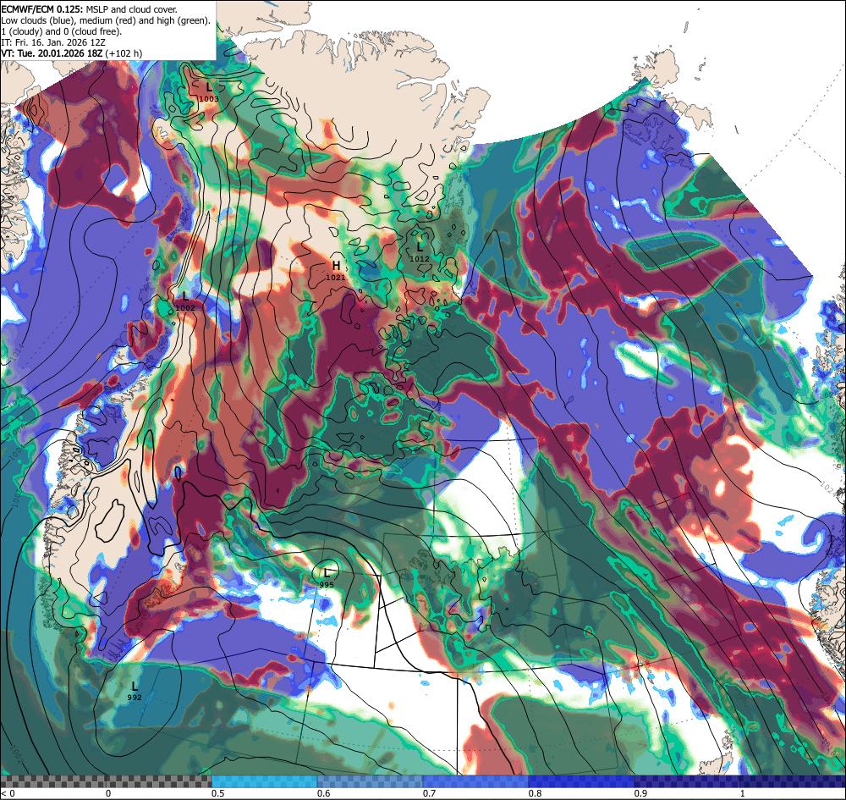
Task: Click the 'IT: Fri. 16. Jan. 2026 12Z' text
Action: pos(52,42)
